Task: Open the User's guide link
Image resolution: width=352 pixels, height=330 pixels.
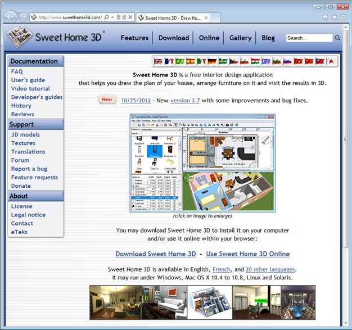Action: [x=28, y=80]
